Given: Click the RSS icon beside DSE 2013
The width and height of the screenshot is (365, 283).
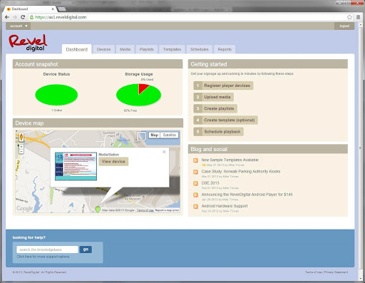Looking at the screenshot, I should coord(195,183).
